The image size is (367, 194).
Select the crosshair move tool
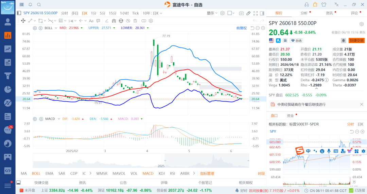[23, 21]
